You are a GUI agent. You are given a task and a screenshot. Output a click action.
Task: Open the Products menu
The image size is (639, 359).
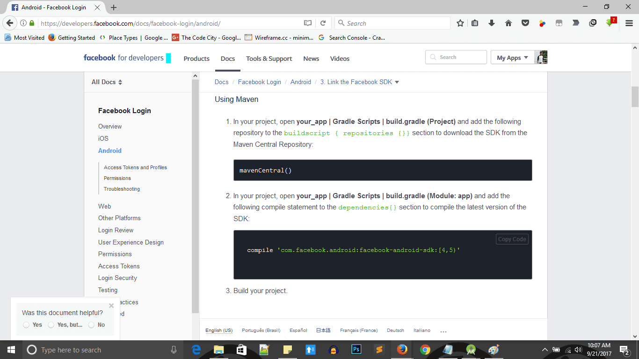[x=196, y=58]
